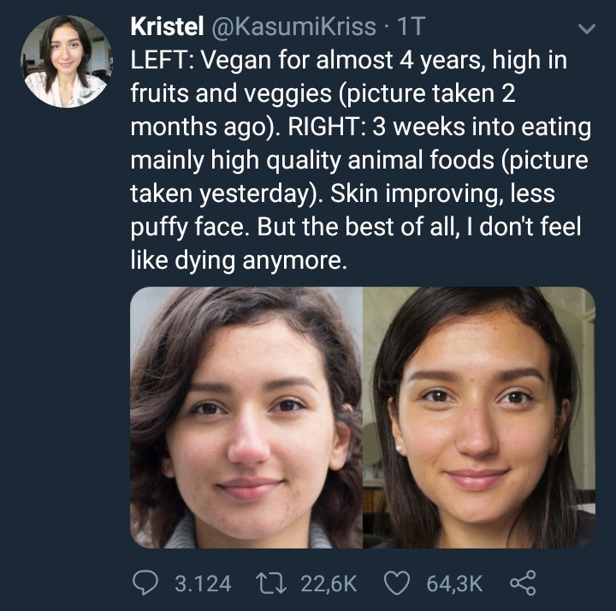Viewport: 616px width, 611px height.
Task: Like the tweet with the heart icon
Action: coord(394,583)
